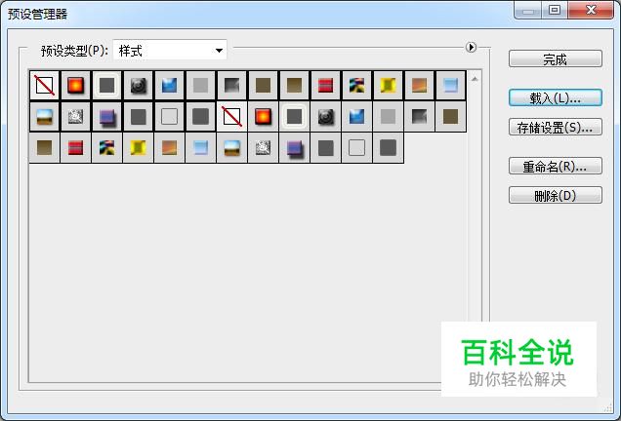621x421 pixels.
Task: Select the brown gradient style in first row
Action: 294,85
